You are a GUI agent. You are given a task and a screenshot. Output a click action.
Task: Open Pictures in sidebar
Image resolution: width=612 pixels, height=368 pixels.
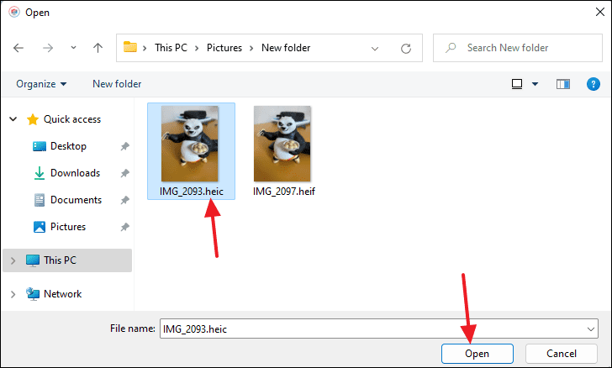(68, 227)
